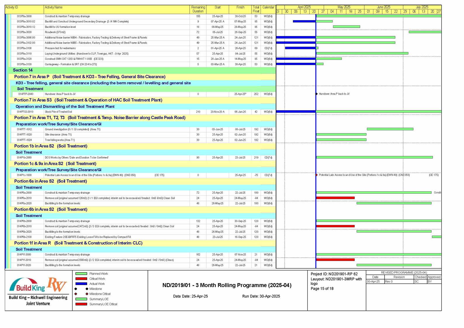The height and width of the screenshot is (328, 464).
Task: Click the Remaining Duration column header
Action: (198, 9)
